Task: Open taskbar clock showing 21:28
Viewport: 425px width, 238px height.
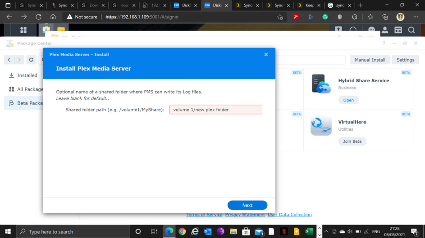Action: 394,232
